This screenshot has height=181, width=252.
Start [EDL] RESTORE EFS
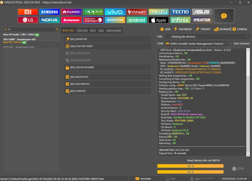(107, 84)
